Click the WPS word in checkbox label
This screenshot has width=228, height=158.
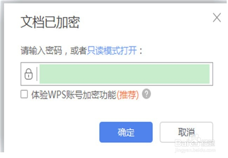(x=57, y=94)
